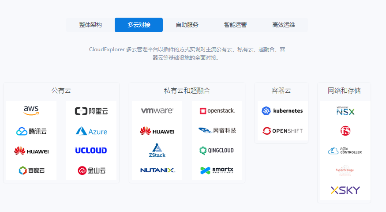Screen dimensions: 386x212
Task: Select the OPENSHIFT logo
Action: pyautogui.click(x=283, y=131)
